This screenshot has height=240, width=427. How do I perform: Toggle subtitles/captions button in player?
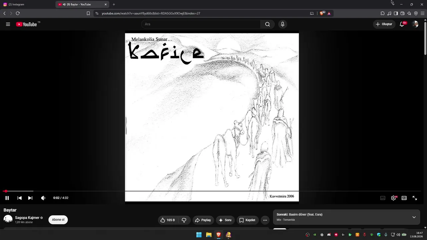pyautogui.click(x=383, y=198)
